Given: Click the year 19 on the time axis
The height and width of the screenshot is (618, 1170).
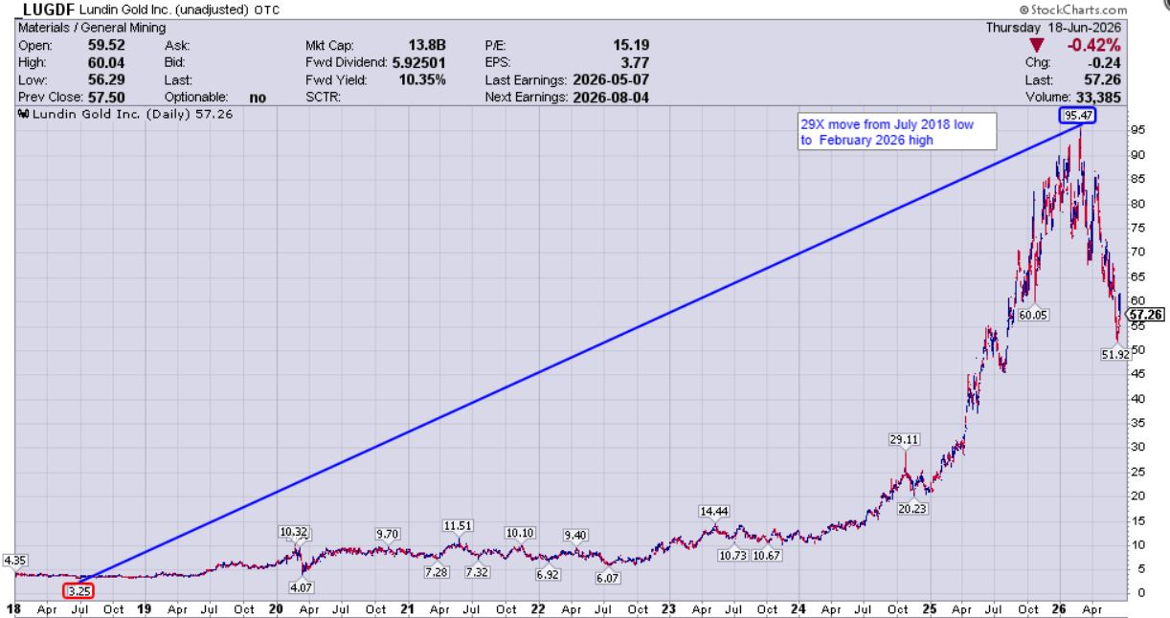Looking at the screenshot, I should 145,607.
